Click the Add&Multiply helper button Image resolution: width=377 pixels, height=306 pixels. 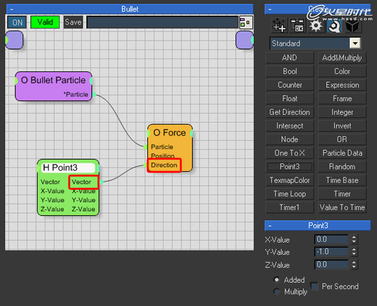pyautogui.click(x=342, y=58)
